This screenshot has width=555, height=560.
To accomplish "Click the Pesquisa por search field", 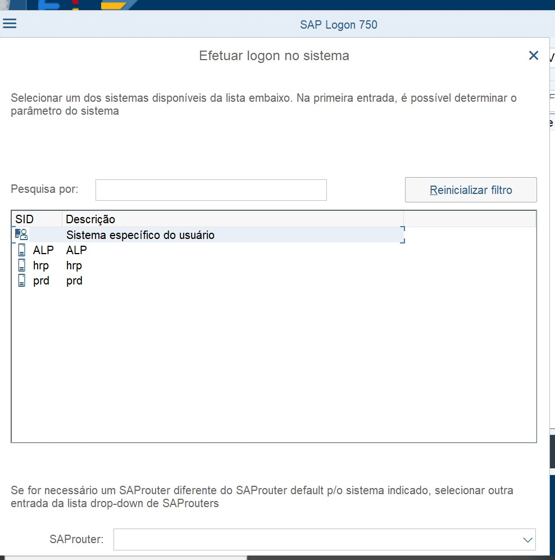I will coord(211,190).
